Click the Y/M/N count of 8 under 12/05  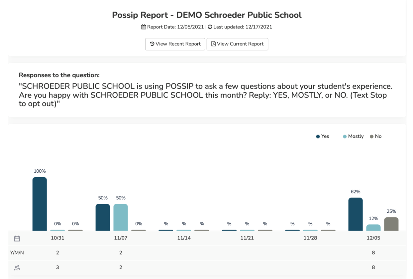373,252
